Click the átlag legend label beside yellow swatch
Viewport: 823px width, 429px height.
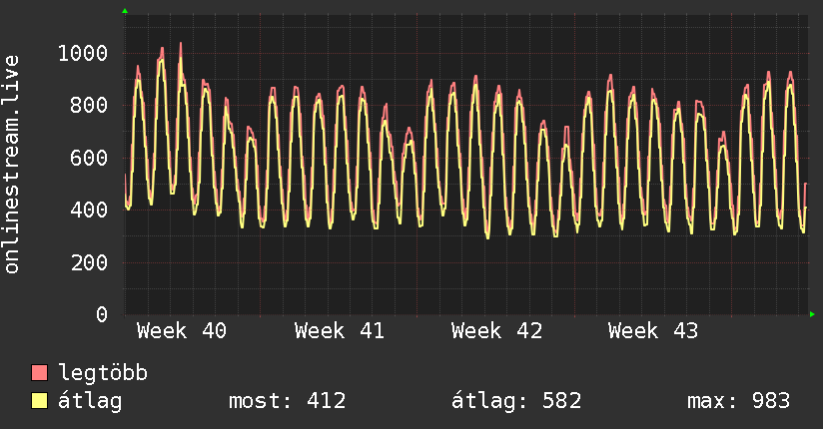90,401
